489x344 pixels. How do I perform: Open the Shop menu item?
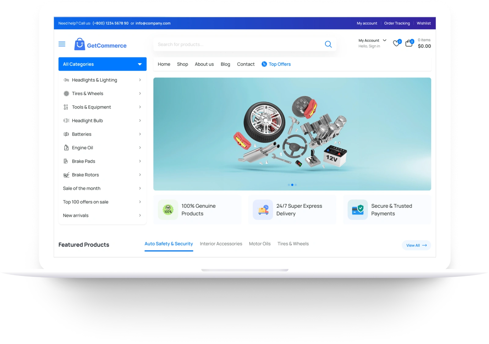[x=182, y=64]
